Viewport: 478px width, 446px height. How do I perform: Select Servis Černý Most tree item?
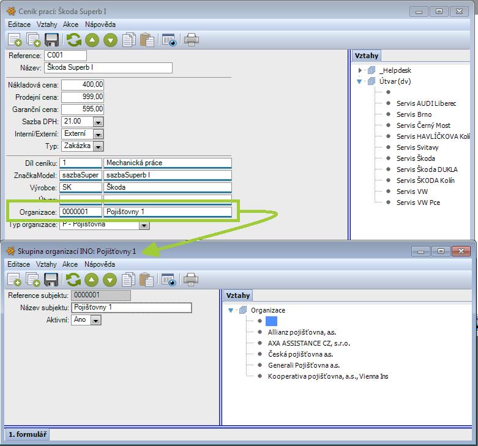(x=423, y=125)
